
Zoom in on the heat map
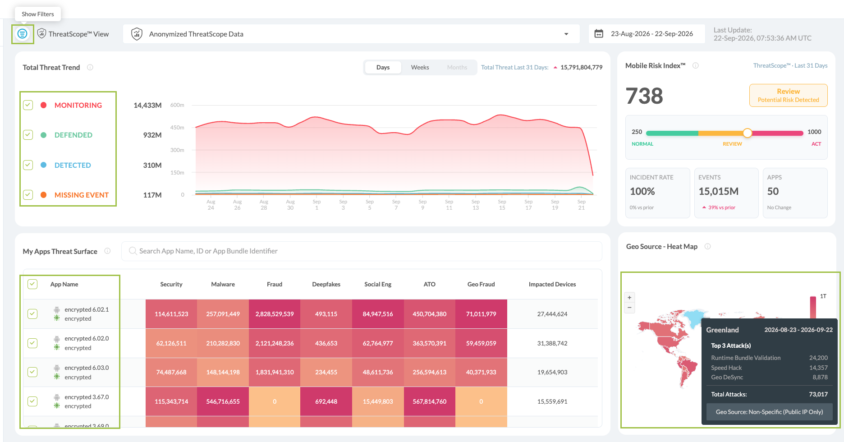pyautogui.click(x=629, y=298)
